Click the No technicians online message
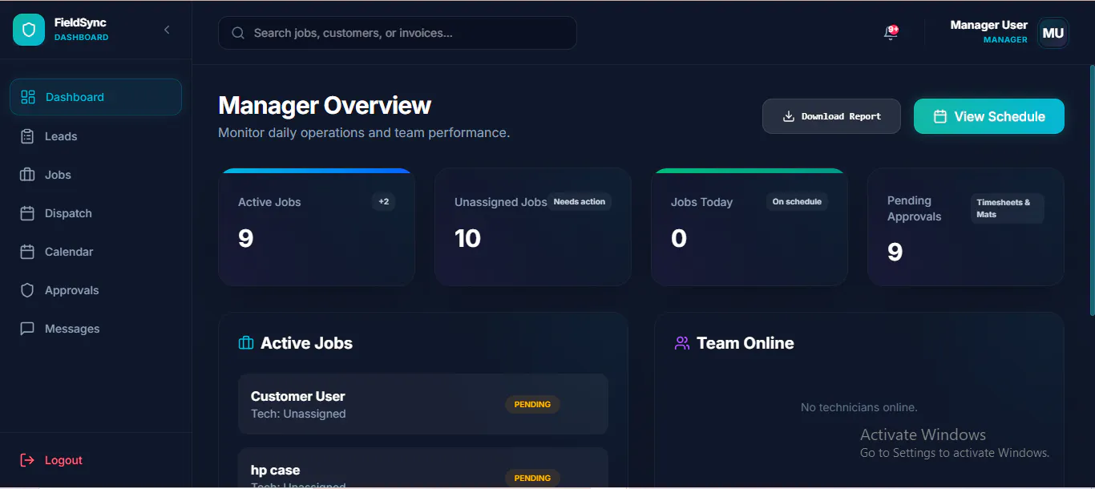Screen dimensions: 1095x489 (x=859, y=407)
